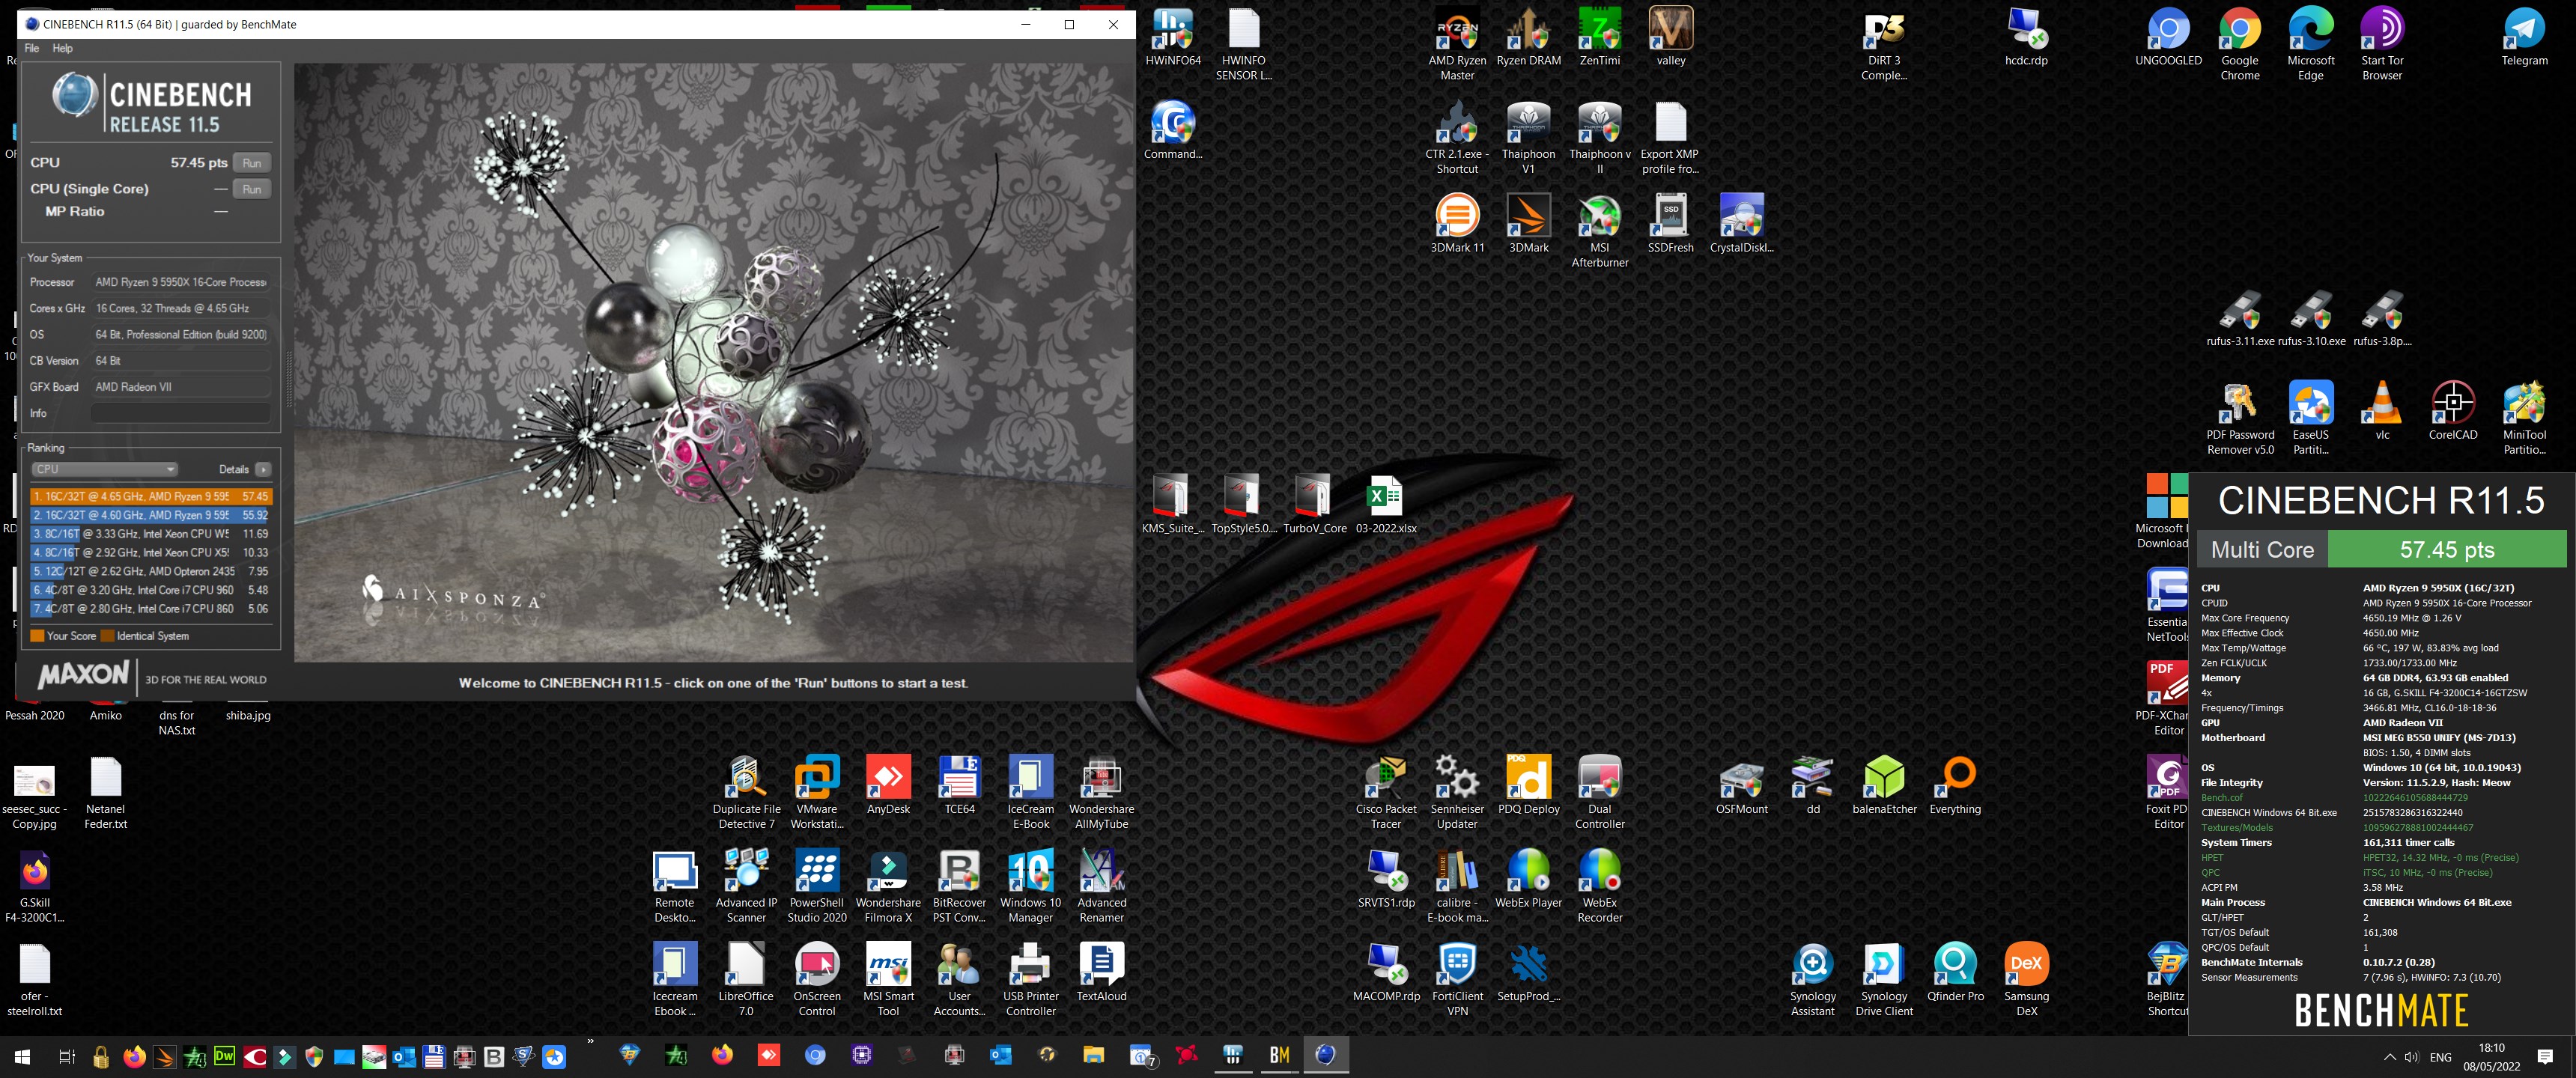This screenshot has width=2576, height=1078.
Task: Open AMD Ryzen Master desktop shortcut
Action: coord(1457,44)
